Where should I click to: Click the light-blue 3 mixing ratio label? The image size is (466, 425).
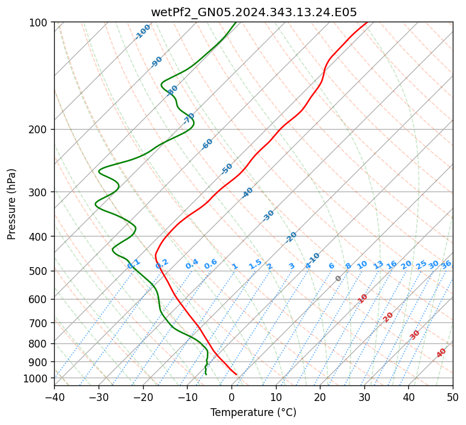[292, 266]
